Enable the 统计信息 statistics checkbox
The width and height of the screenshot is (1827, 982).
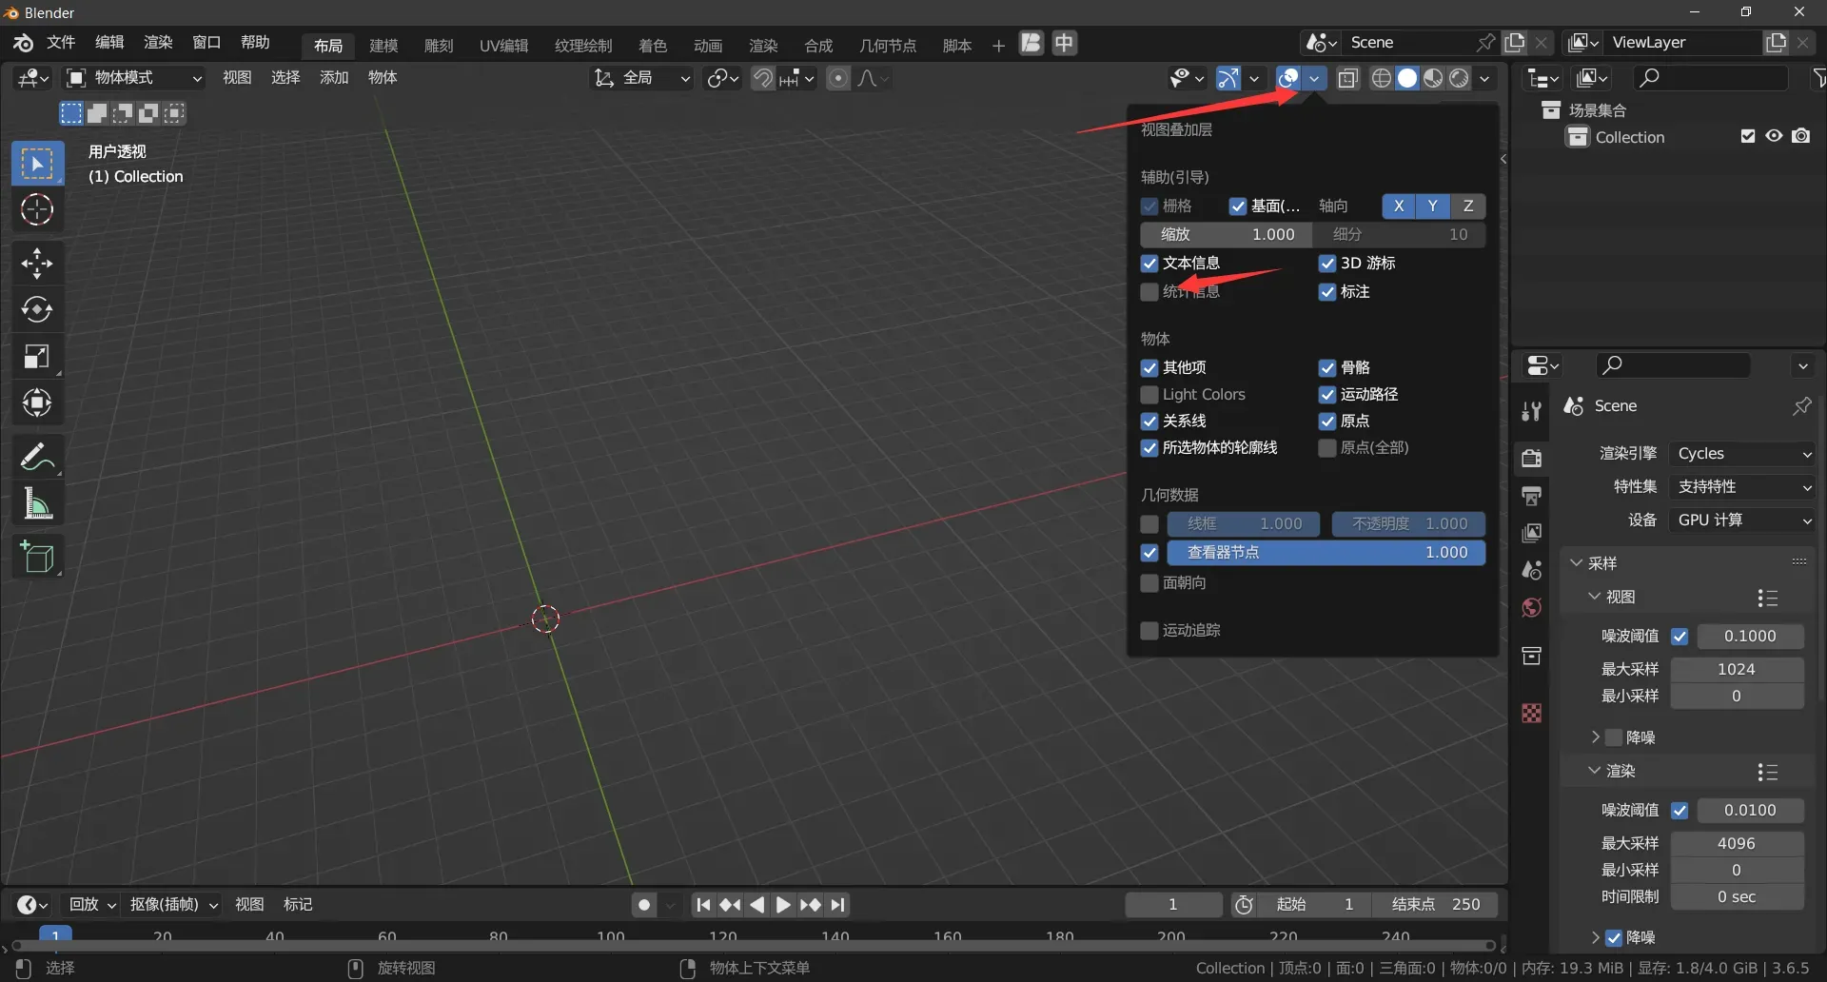coord(1149,292)
